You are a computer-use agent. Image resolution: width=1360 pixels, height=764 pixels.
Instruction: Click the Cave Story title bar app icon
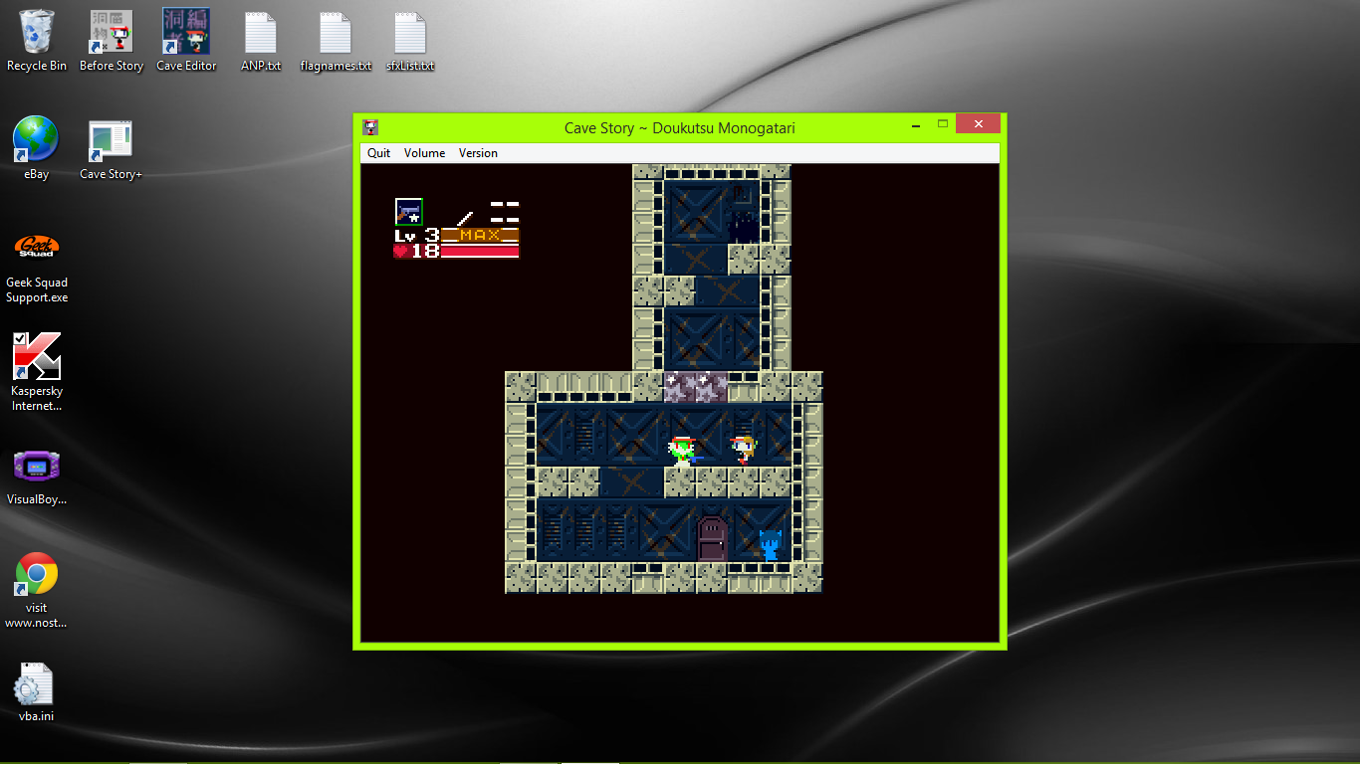[x=370, y=126]
